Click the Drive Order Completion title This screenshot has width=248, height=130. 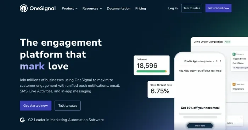coord(208,42)
